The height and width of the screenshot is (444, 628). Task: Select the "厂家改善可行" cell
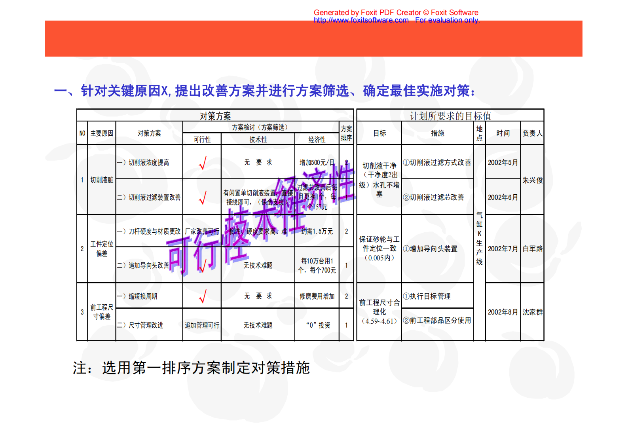(202, 231)
